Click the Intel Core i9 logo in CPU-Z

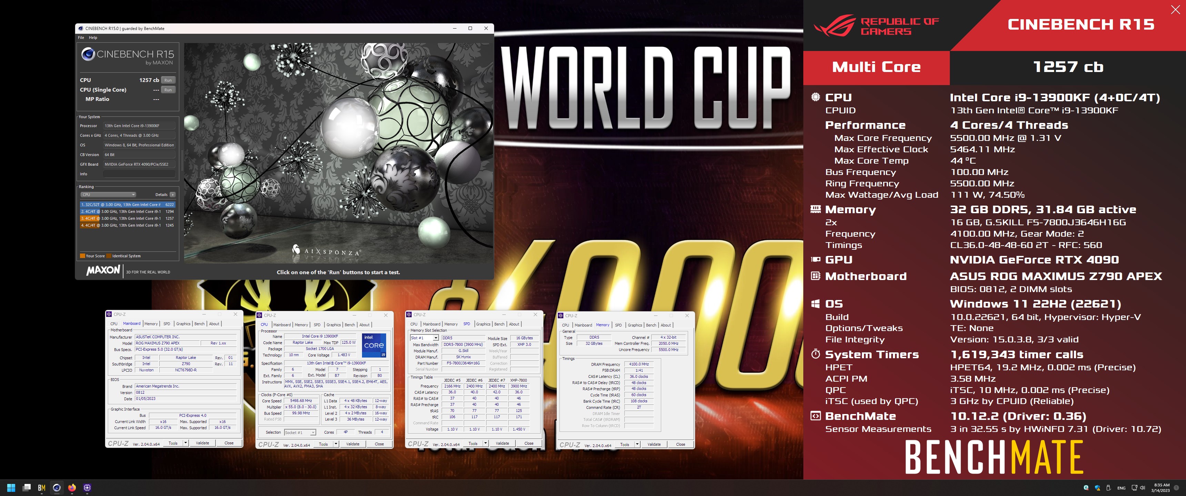[x=374, y=345]
